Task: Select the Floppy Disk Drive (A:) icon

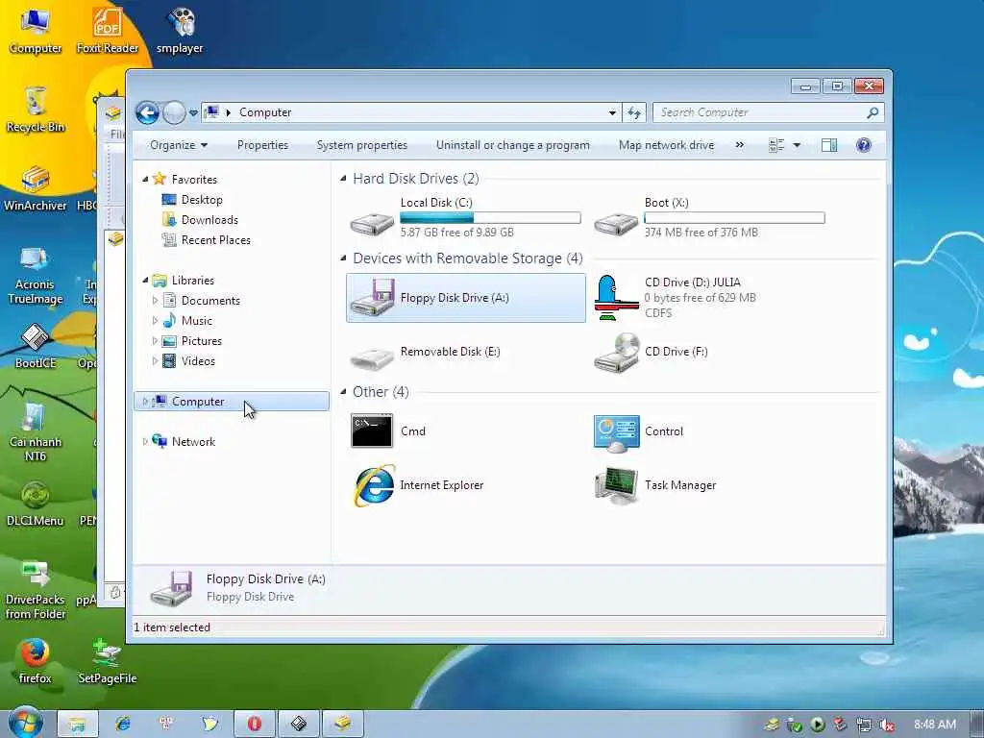Action: click(372, 298)
